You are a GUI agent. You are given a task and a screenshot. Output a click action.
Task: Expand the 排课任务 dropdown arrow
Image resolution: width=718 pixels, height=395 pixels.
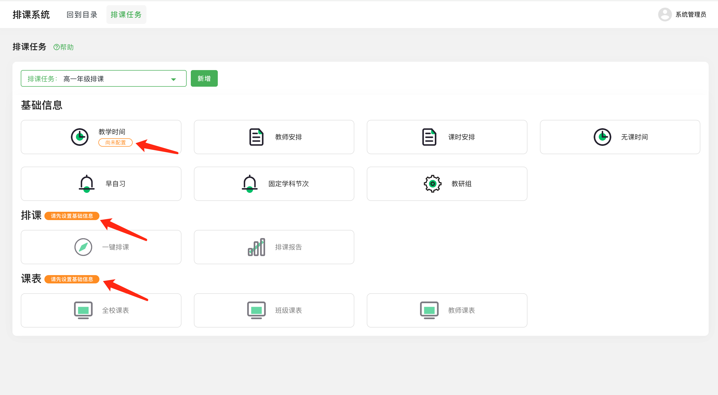(173, 79)
